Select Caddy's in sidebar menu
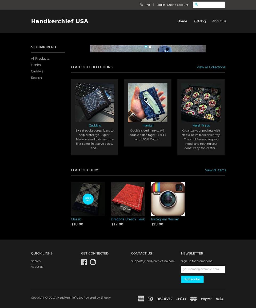This screenshot has width=256, height=308. coord(37,71)
